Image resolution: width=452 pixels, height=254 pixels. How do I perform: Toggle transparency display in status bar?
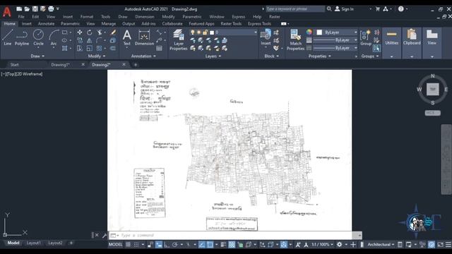pos(232,245)
